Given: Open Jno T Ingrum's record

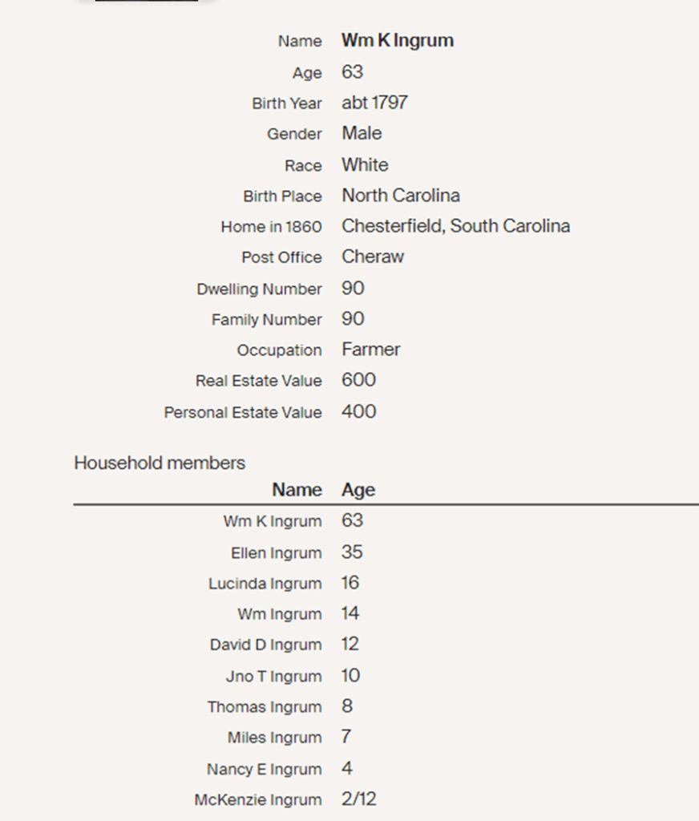Looking at the screenshot, I should (x=273, y=677).
